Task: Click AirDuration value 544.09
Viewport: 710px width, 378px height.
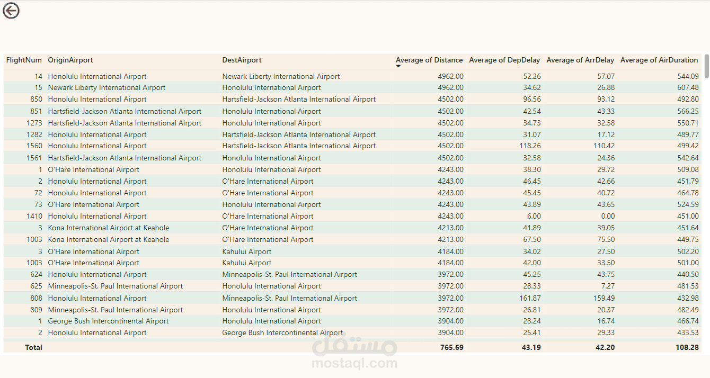Action: (x=688, y=76)
